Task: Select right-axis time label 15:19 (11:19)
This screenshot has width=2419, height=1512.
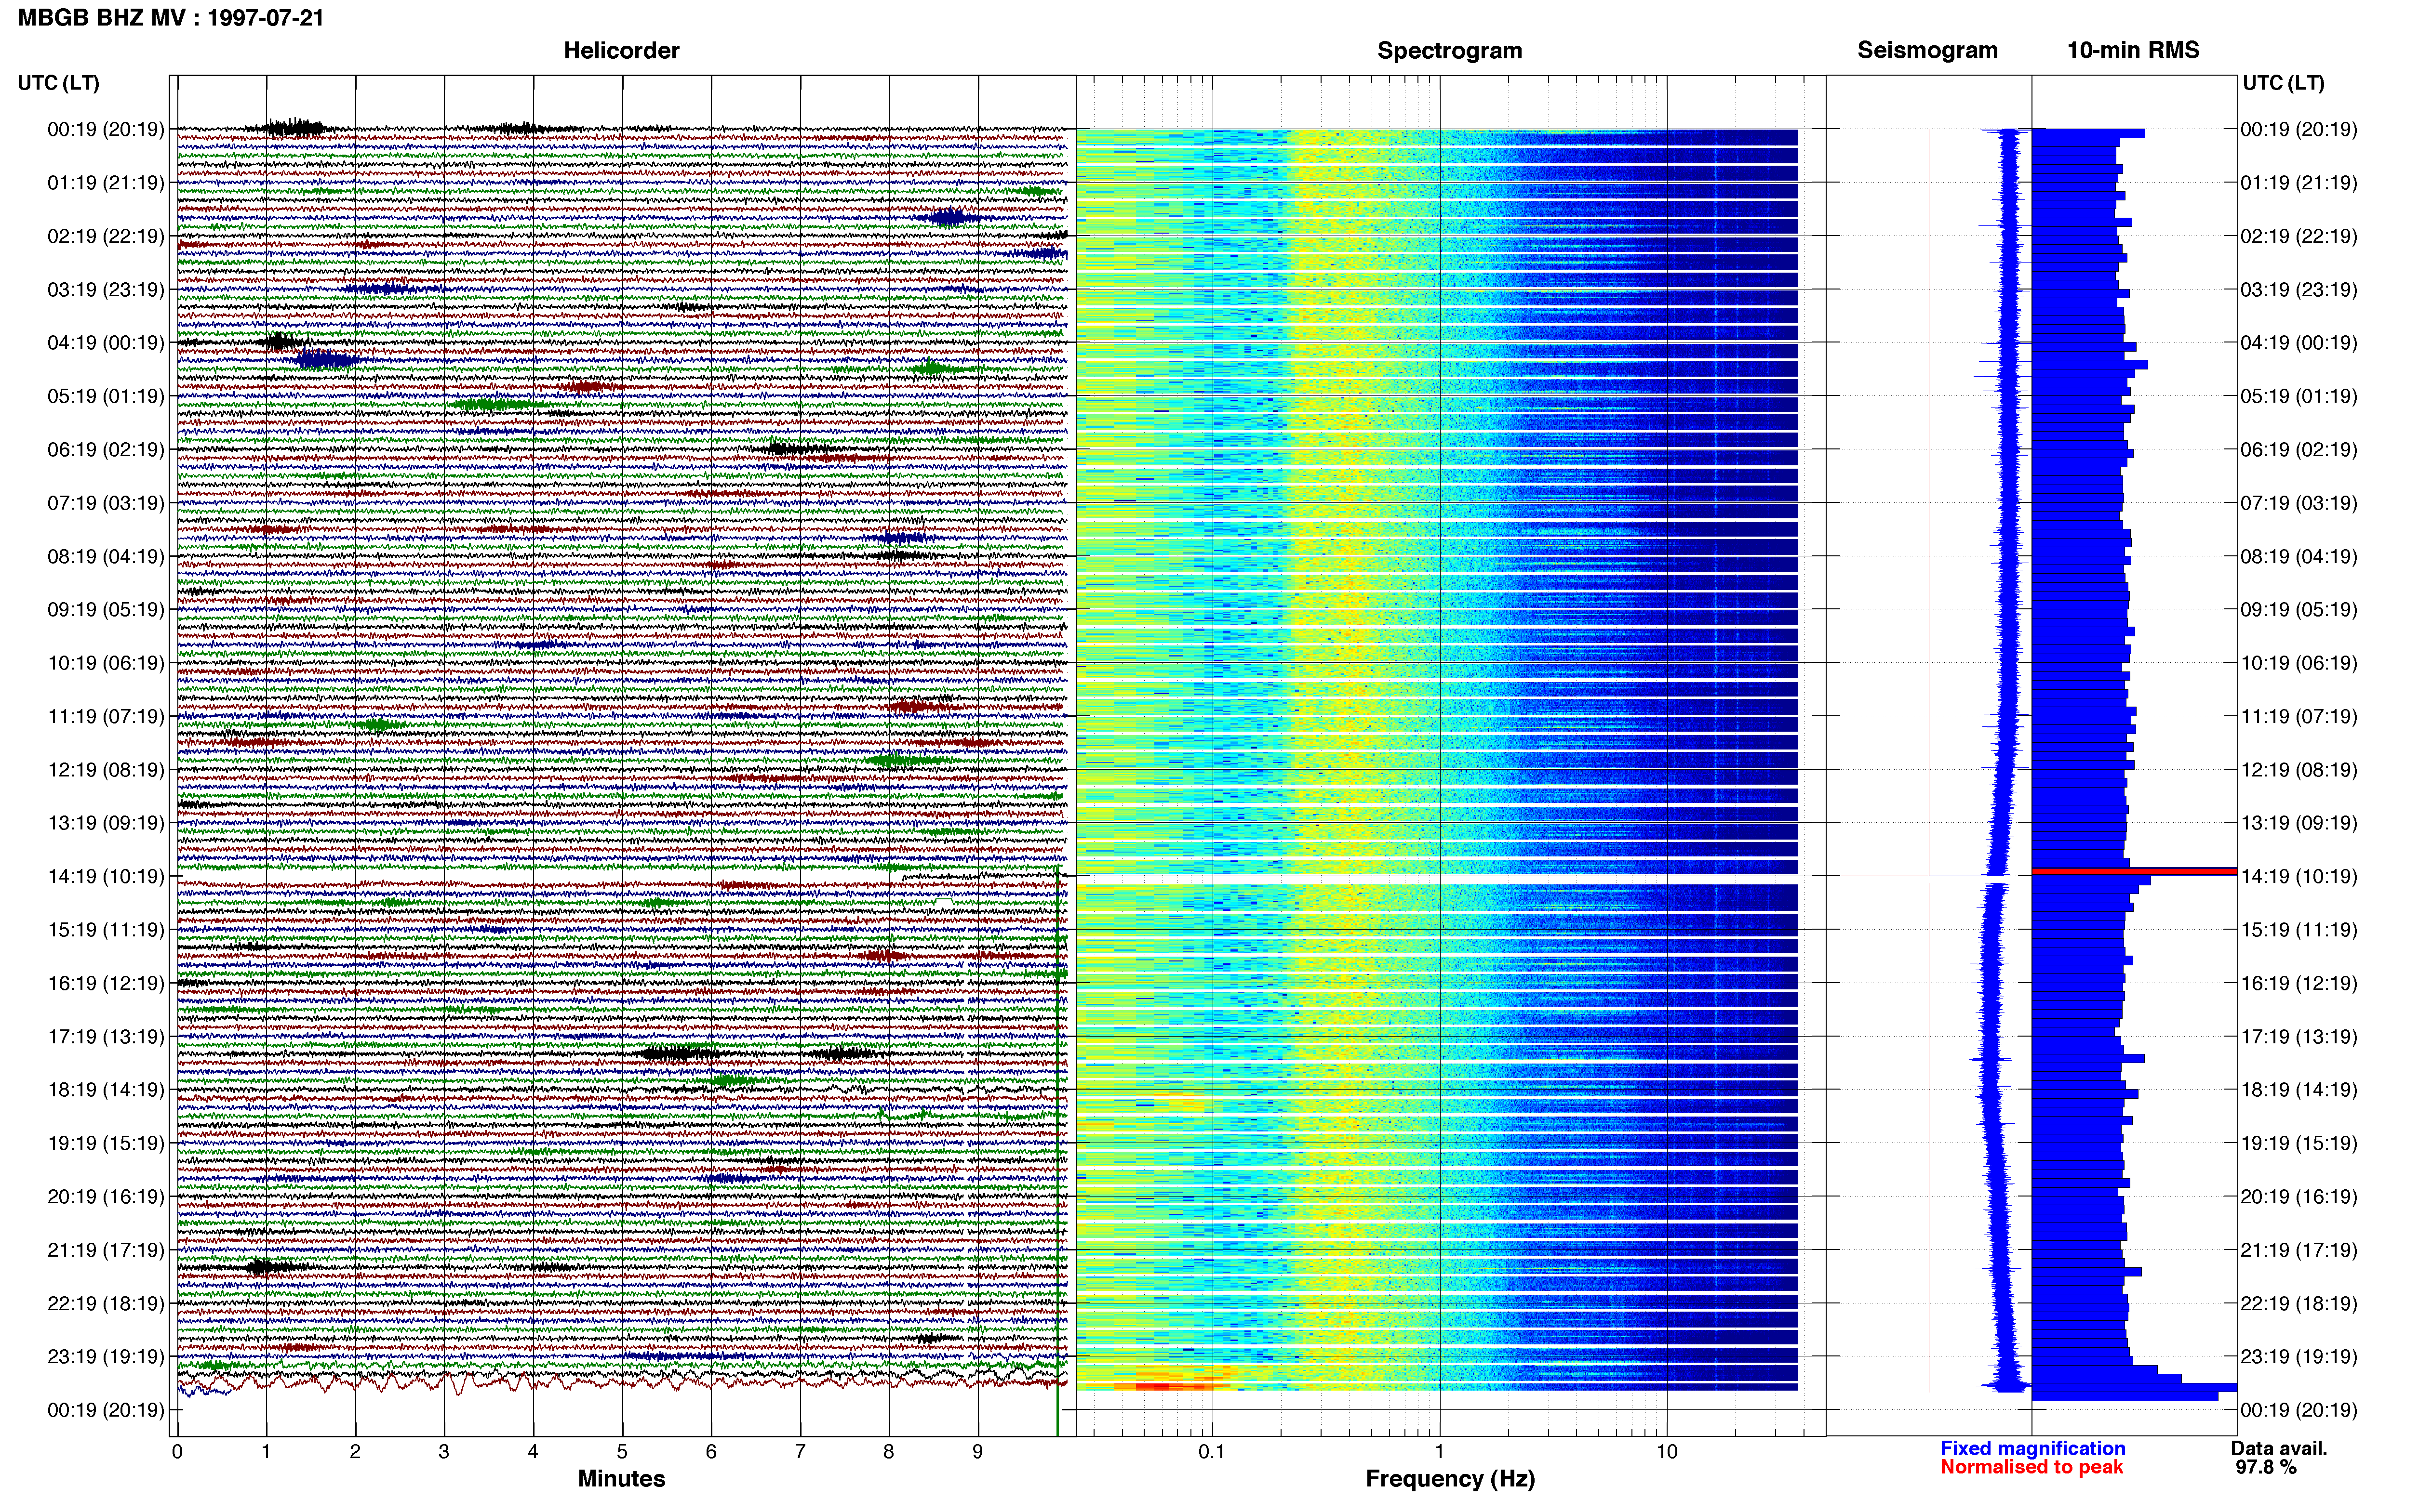Action: pos(2299,930)
